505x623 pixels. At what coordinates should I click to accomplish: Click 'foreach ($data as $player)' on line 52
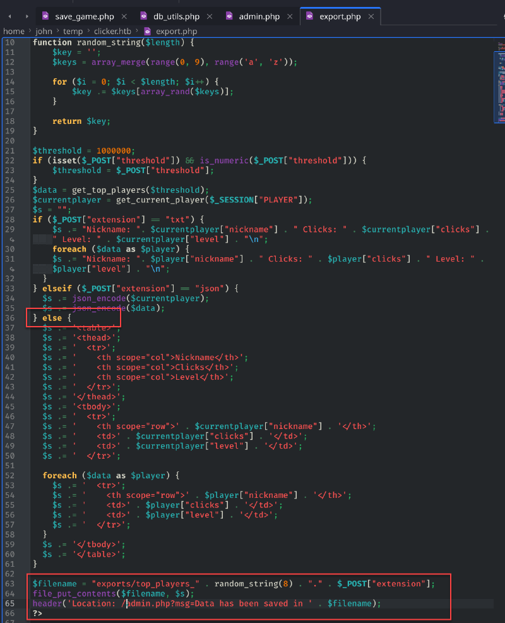pyautogui.click(x=110, y=476)
